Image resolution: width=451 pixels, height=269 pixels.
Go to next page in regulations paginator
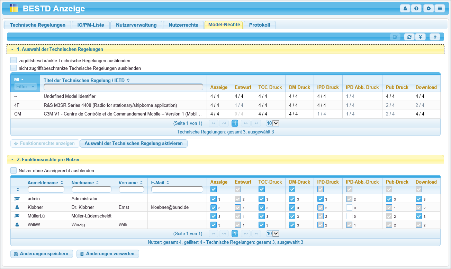click(245, 123)
